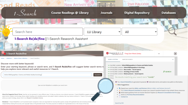The height and width of the screenshot is (105, 188).
Task: Open Course Readings @ Library in the top navigation
Action: point(70,13)
